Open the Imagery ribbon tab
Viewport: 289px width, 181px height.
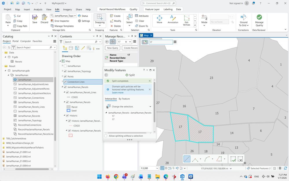[67, 9]
